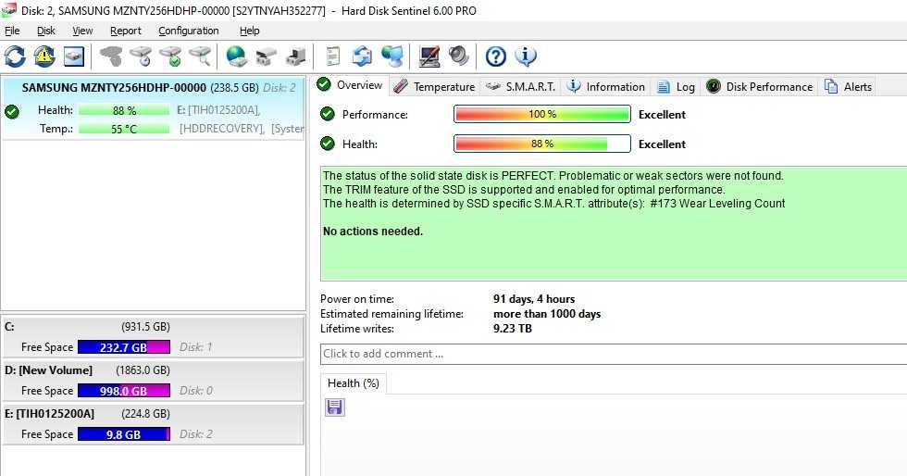Screen dimensions: 907x476
Task: Click green check icon beside Health 88% Excellent
Action: pos(328,143)
